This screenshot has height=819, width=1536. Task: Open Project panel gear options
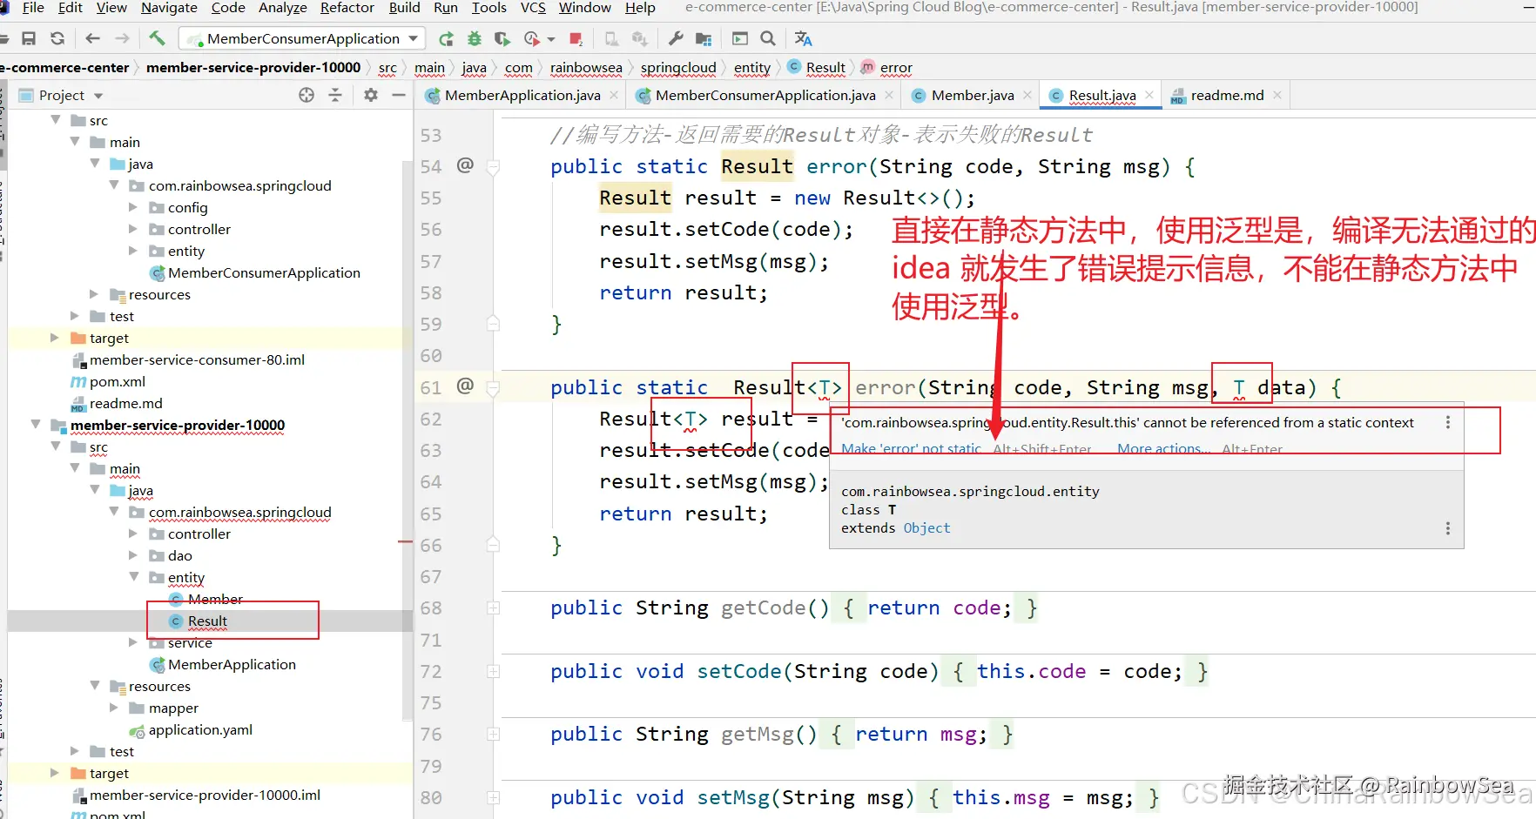pos(371,95)
